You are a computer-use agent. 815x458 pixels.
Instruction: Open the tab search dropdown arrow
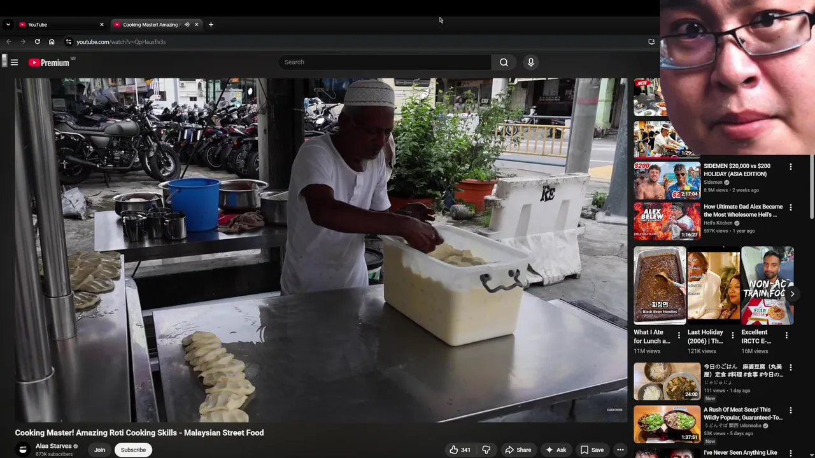(x=8, y=25)
